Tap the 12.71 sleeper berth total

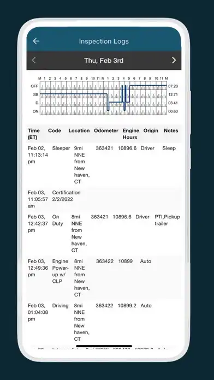[x=173, y=94]
